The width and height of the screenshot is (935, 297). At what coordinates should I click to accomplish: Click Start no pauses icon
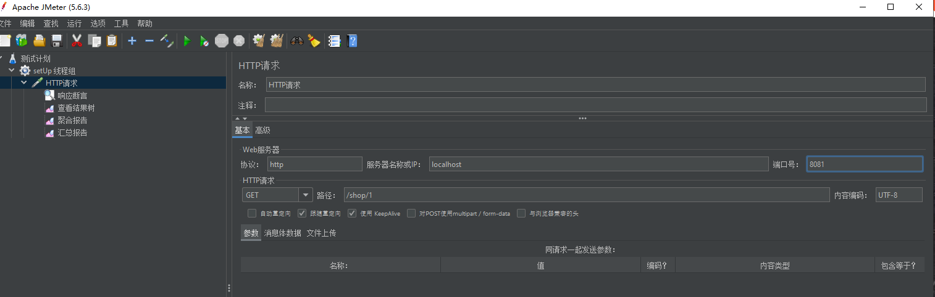204,41
